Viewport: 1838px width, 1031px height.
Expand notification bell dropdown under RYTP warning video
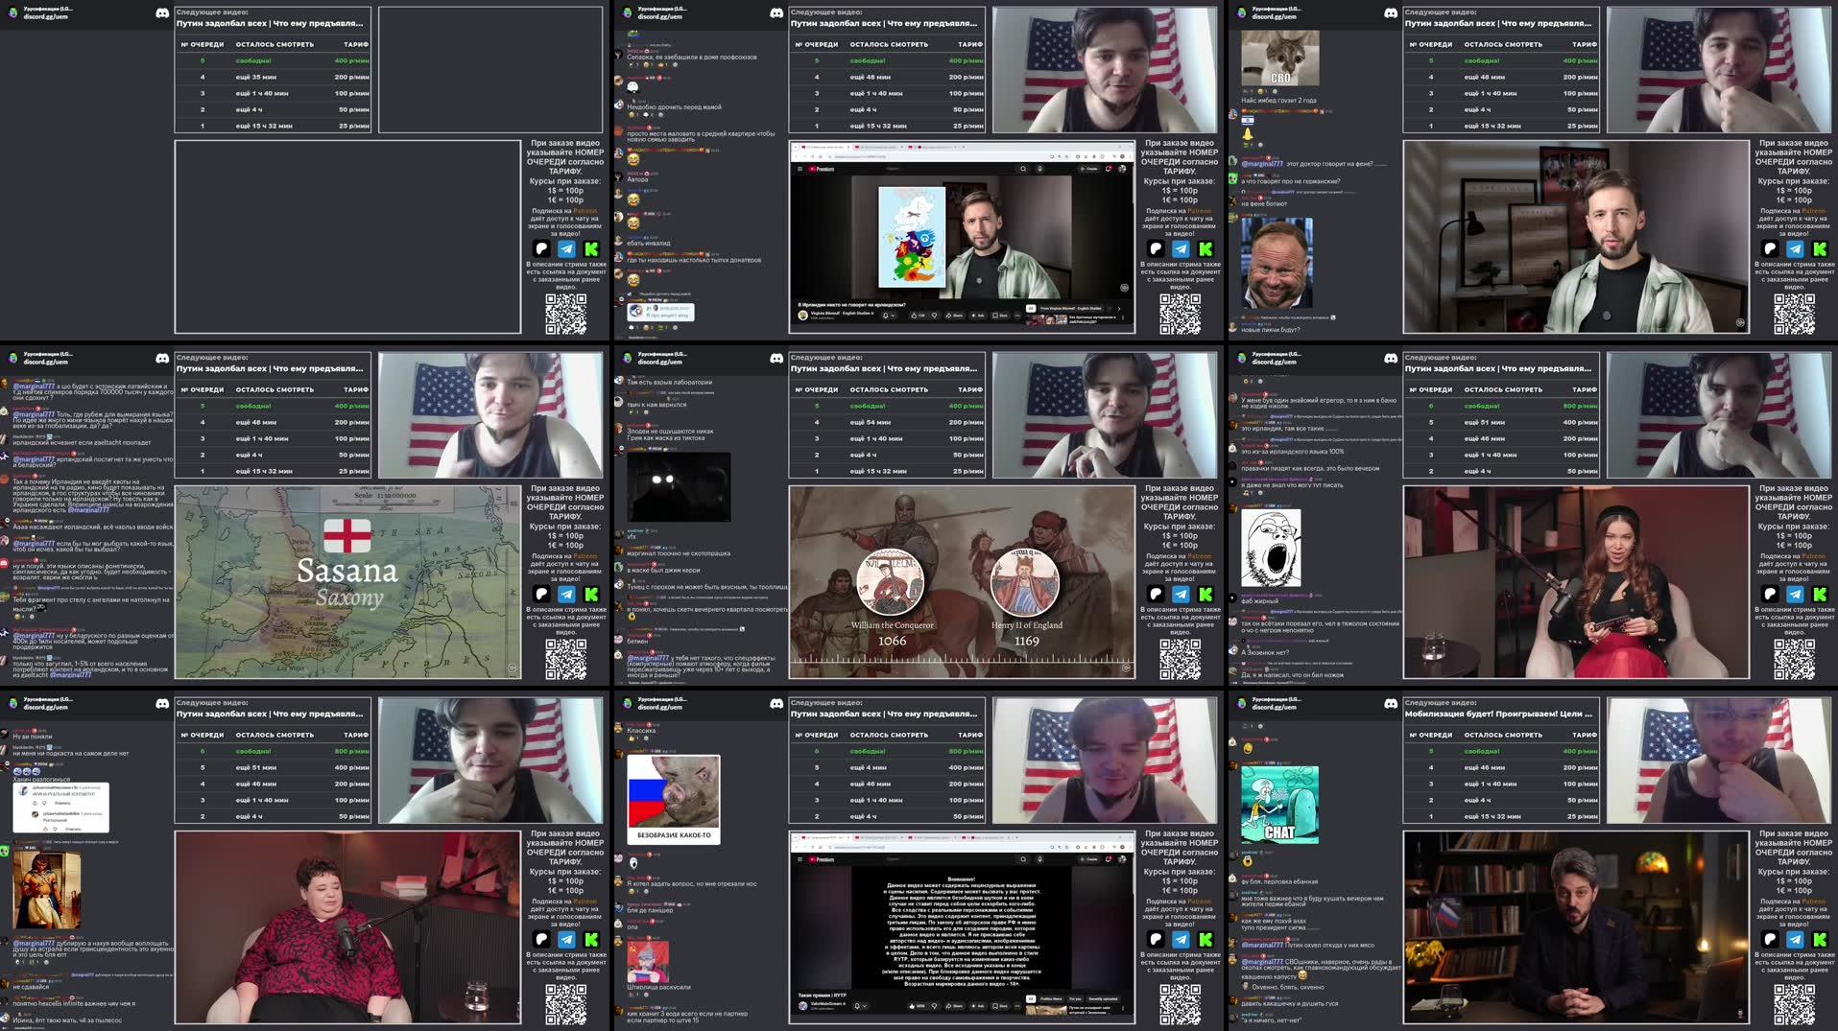860,1006
